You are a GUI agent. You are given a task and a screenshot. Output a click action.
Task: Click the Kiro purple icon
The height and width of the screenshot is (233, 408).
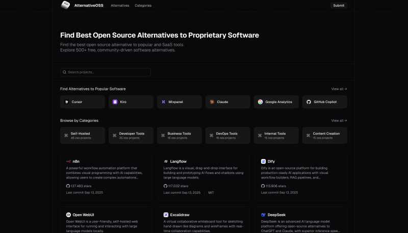(x=115, y=102)
